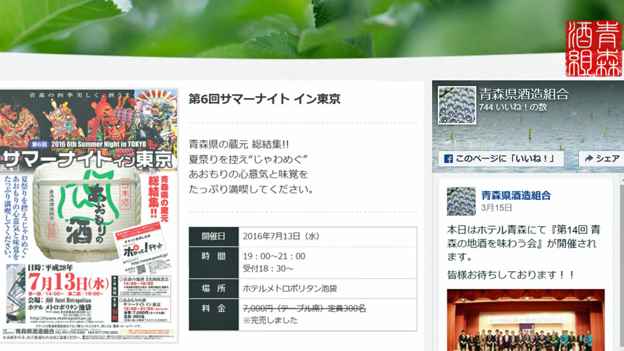
Task: Click the 3月15日 post date
Action: pos(496,208)
